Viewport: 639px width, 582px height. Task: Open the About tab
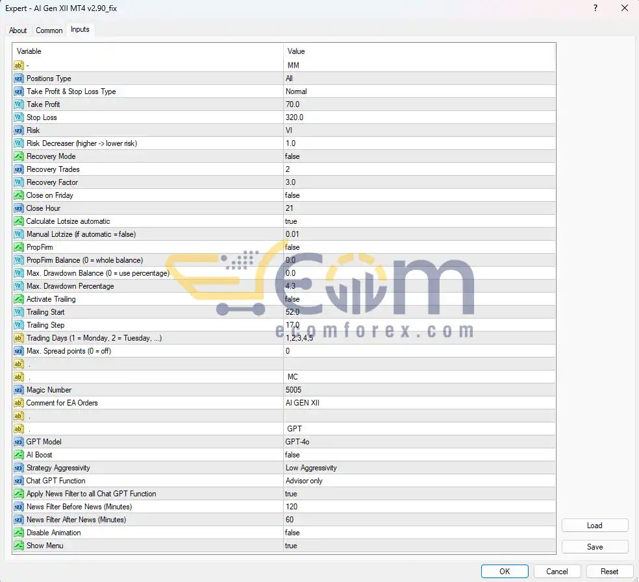tap(18, 30)
